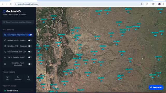This screenshot has height=93, width=166.
Task: Click the DAL148 flight label
Action: [77, 65]
